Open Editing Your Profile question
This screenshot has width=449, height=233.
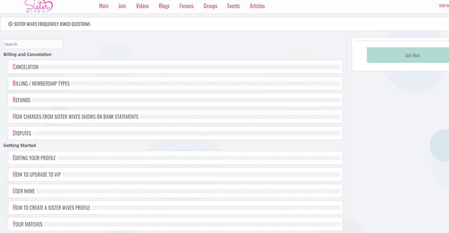point(34,158)
